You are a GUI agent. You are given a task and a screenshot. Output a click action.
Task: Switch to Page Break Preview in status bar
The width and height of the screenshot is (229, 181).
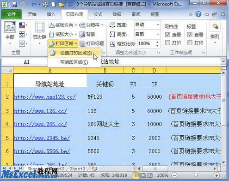[x=149, y=175]
